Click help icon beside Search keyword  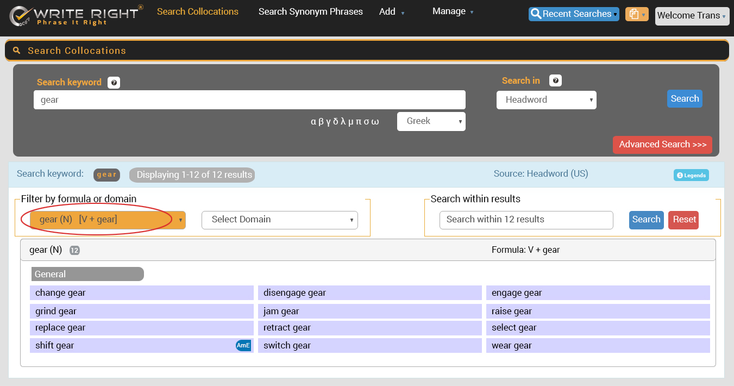pos(114,83)
